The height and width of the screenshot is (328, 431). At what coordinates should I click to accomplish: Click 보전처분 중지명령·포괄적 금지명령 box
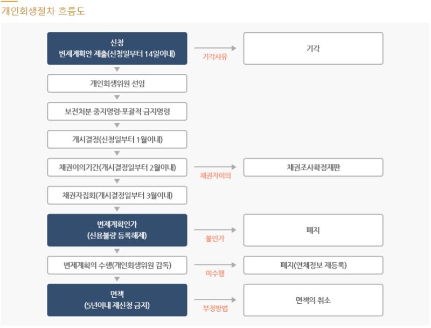(117, 111)
